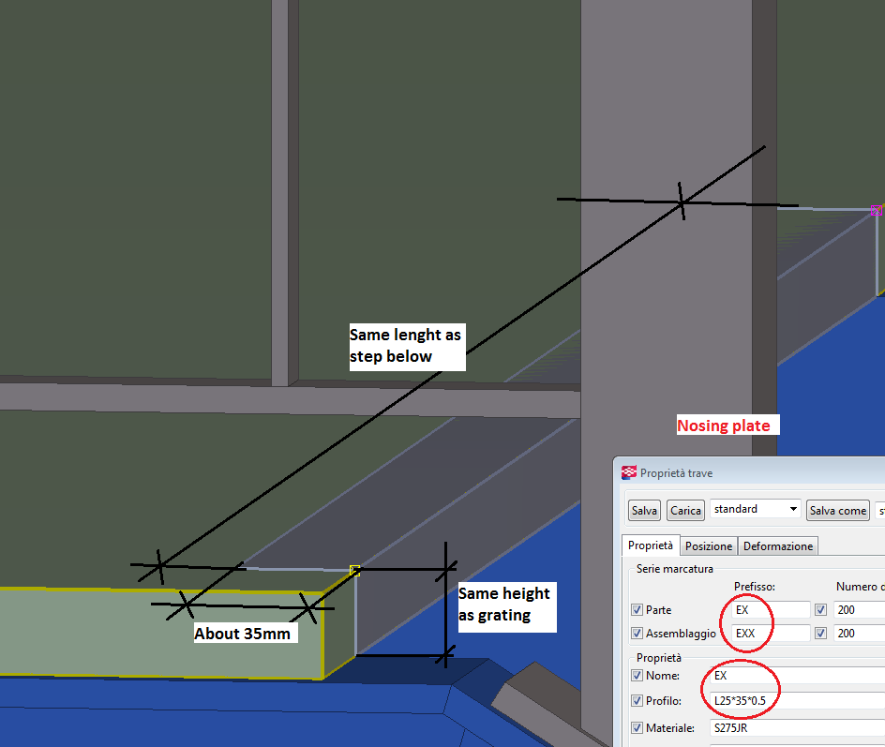This screenshot has height=747, width=885.
Task: Toggle the Parte start number checkbox
Action: tap(821, 610)
